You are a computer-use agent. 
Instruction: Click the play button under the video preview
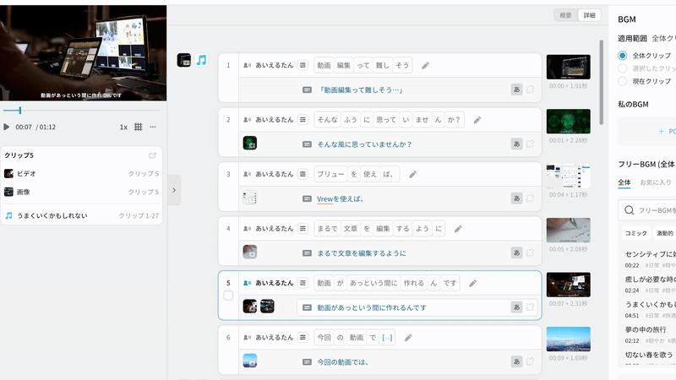(7, 127)
